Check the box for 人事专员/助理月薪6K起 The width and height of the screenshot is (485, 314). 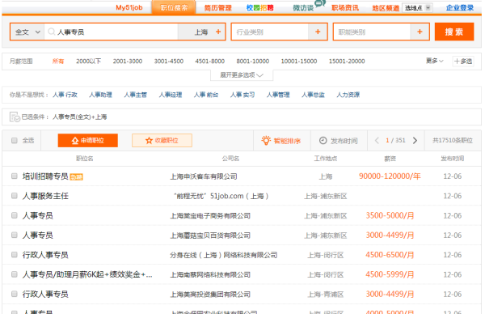point(15,274)
